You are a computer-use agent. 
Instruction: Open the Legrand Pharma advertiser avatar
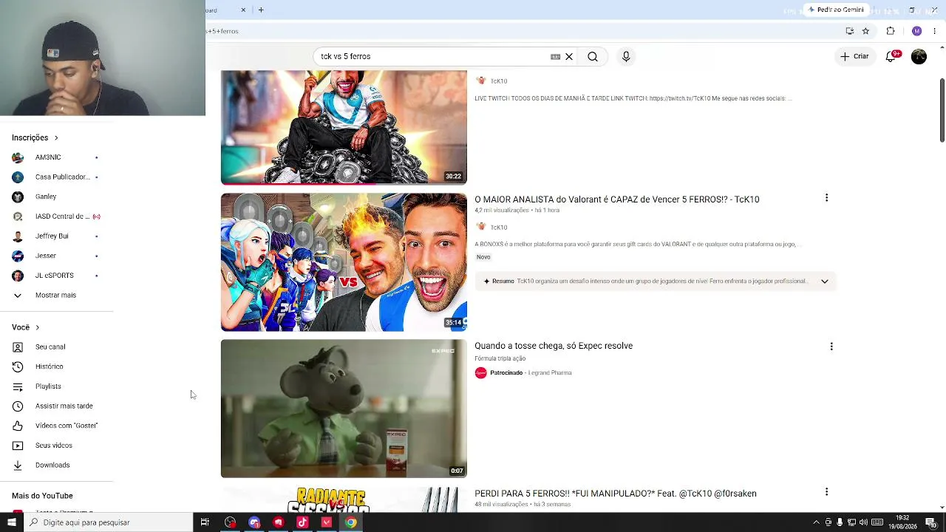(480, 372)
